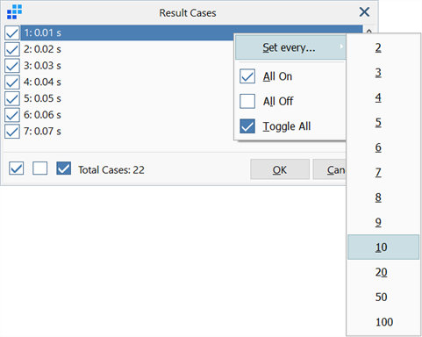This screenshot has width=422, height=337.
Task: Uncheck result case 1: 0.01 s
Action: 12,32
